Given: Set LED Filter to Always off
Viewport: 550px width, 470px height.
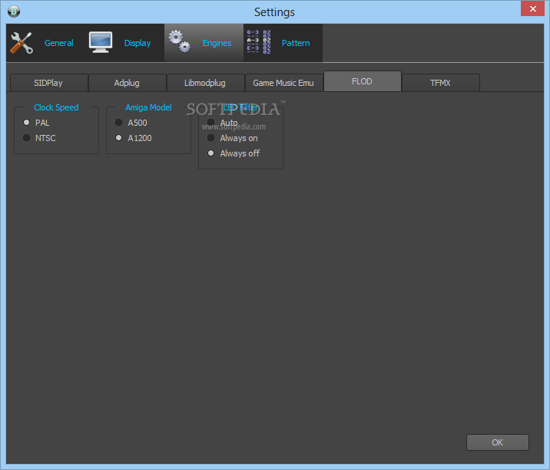Looking at the screenshot, I should 234,153.
